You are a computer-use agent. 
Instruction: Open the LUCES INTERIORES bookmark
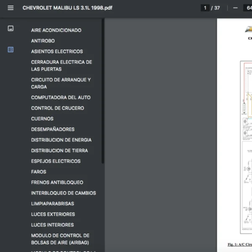pos(52,225)
